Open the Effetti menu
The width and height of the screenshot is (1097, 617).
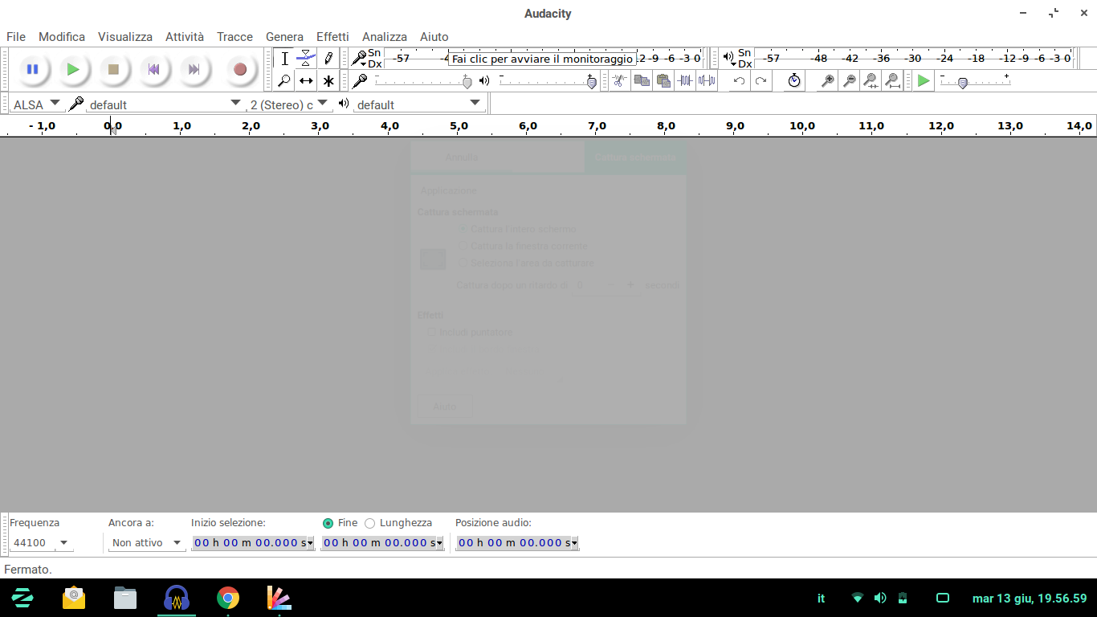(x=332, y=37)
